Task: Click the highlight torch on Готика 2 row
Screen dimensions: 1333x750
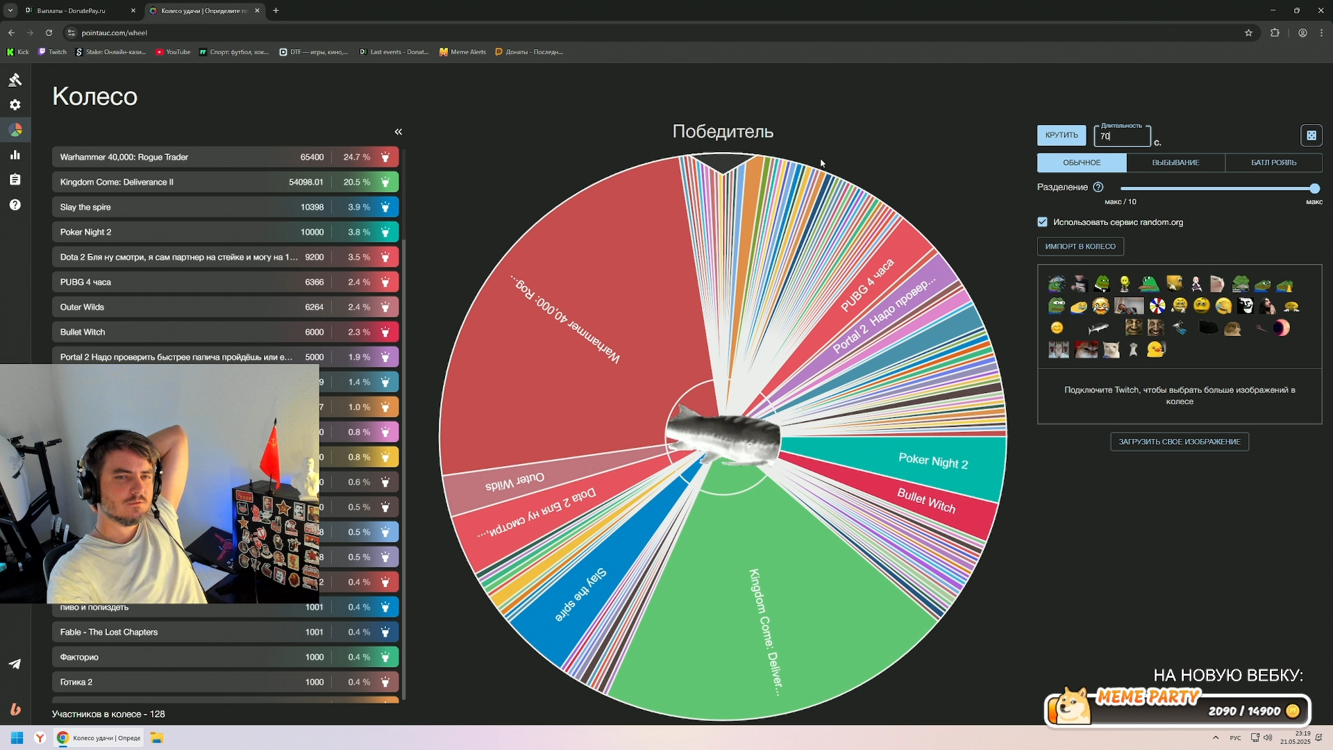Action: [385, 682]
